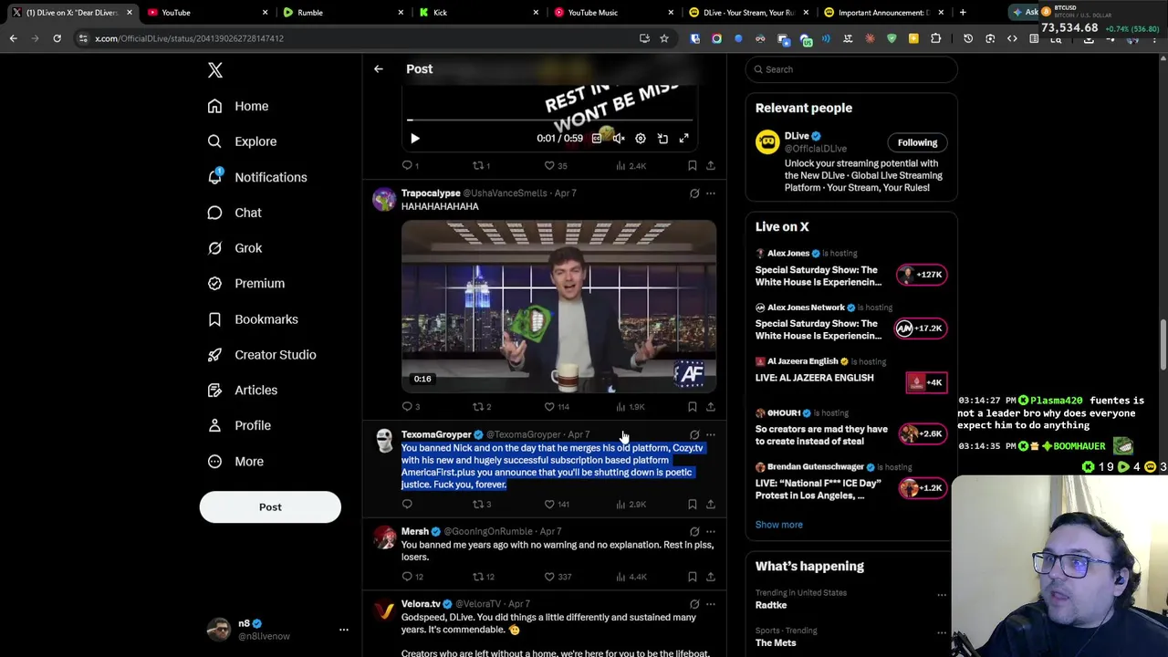
Task: Click the X logo in sidebar
Action: (214, 70)
